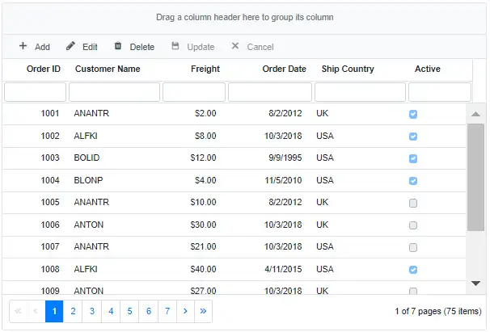Focus the Customer Name filter box
The height and width of the screenshot is (332, 490).
(114, 92)
